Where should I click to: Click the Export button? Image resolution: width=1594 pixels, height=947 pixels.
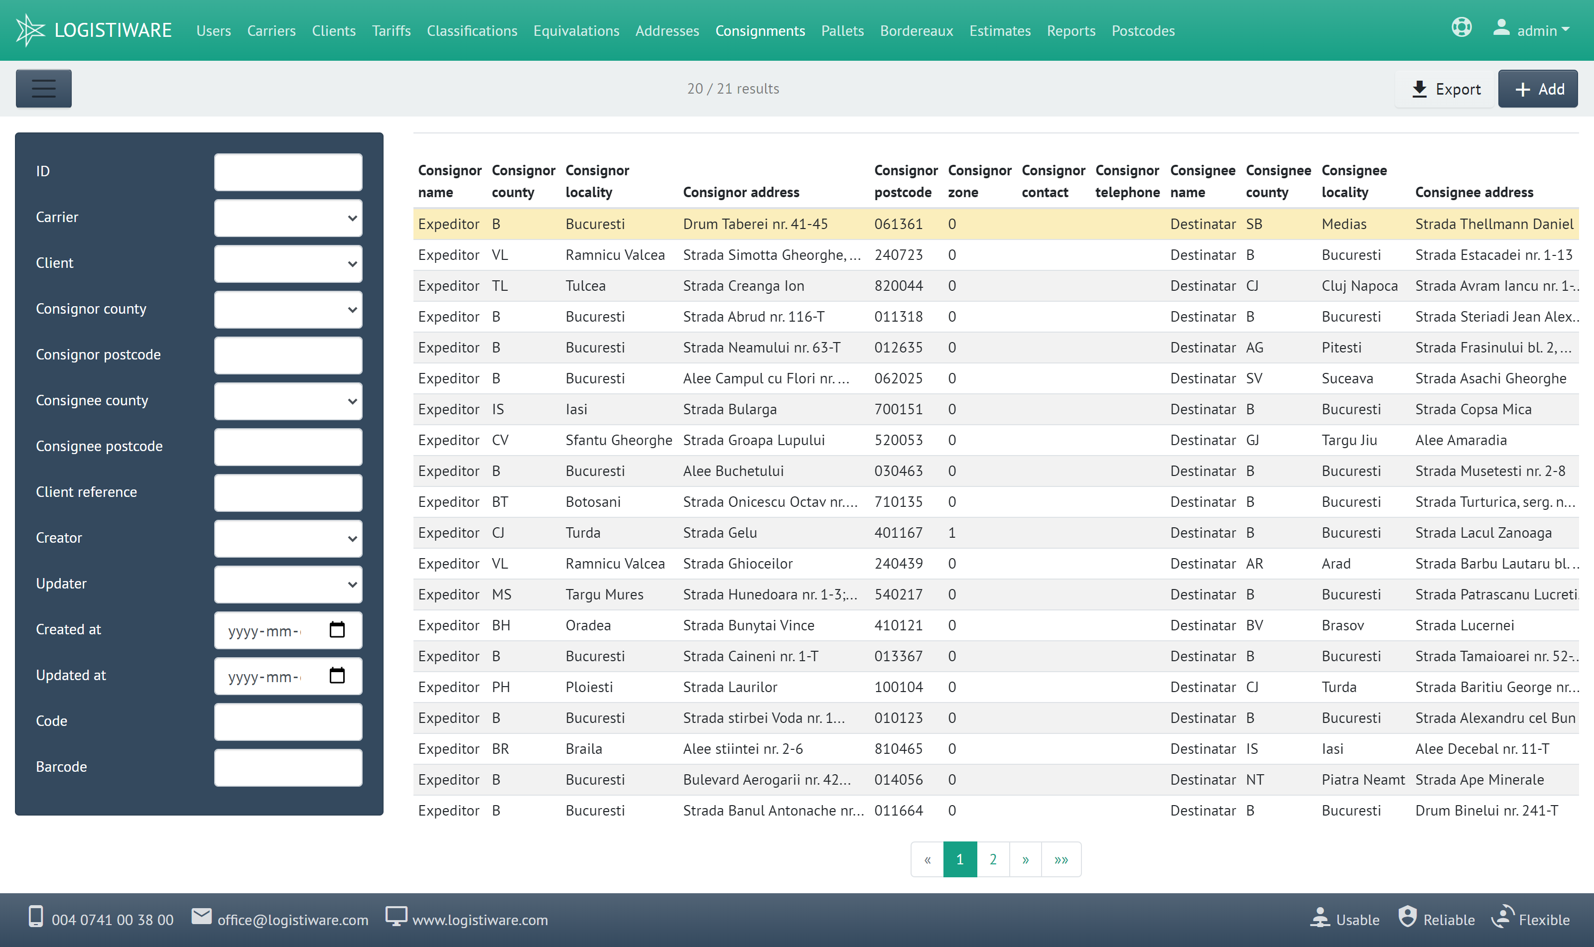1446,89
